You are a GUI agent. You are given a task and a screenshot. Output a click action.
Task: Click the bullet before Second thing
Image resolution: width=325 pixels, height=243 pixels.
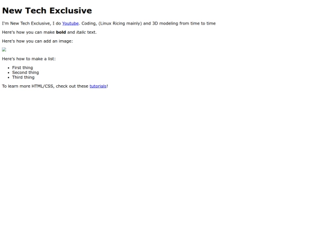pyautogui.click(x=8, y=73)
